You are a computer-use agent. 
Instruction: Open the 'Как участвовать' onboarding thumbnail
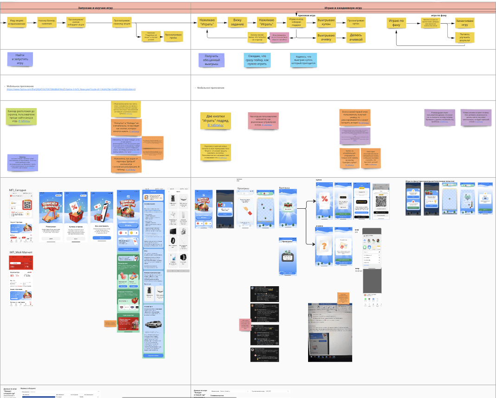pos(102,217)
